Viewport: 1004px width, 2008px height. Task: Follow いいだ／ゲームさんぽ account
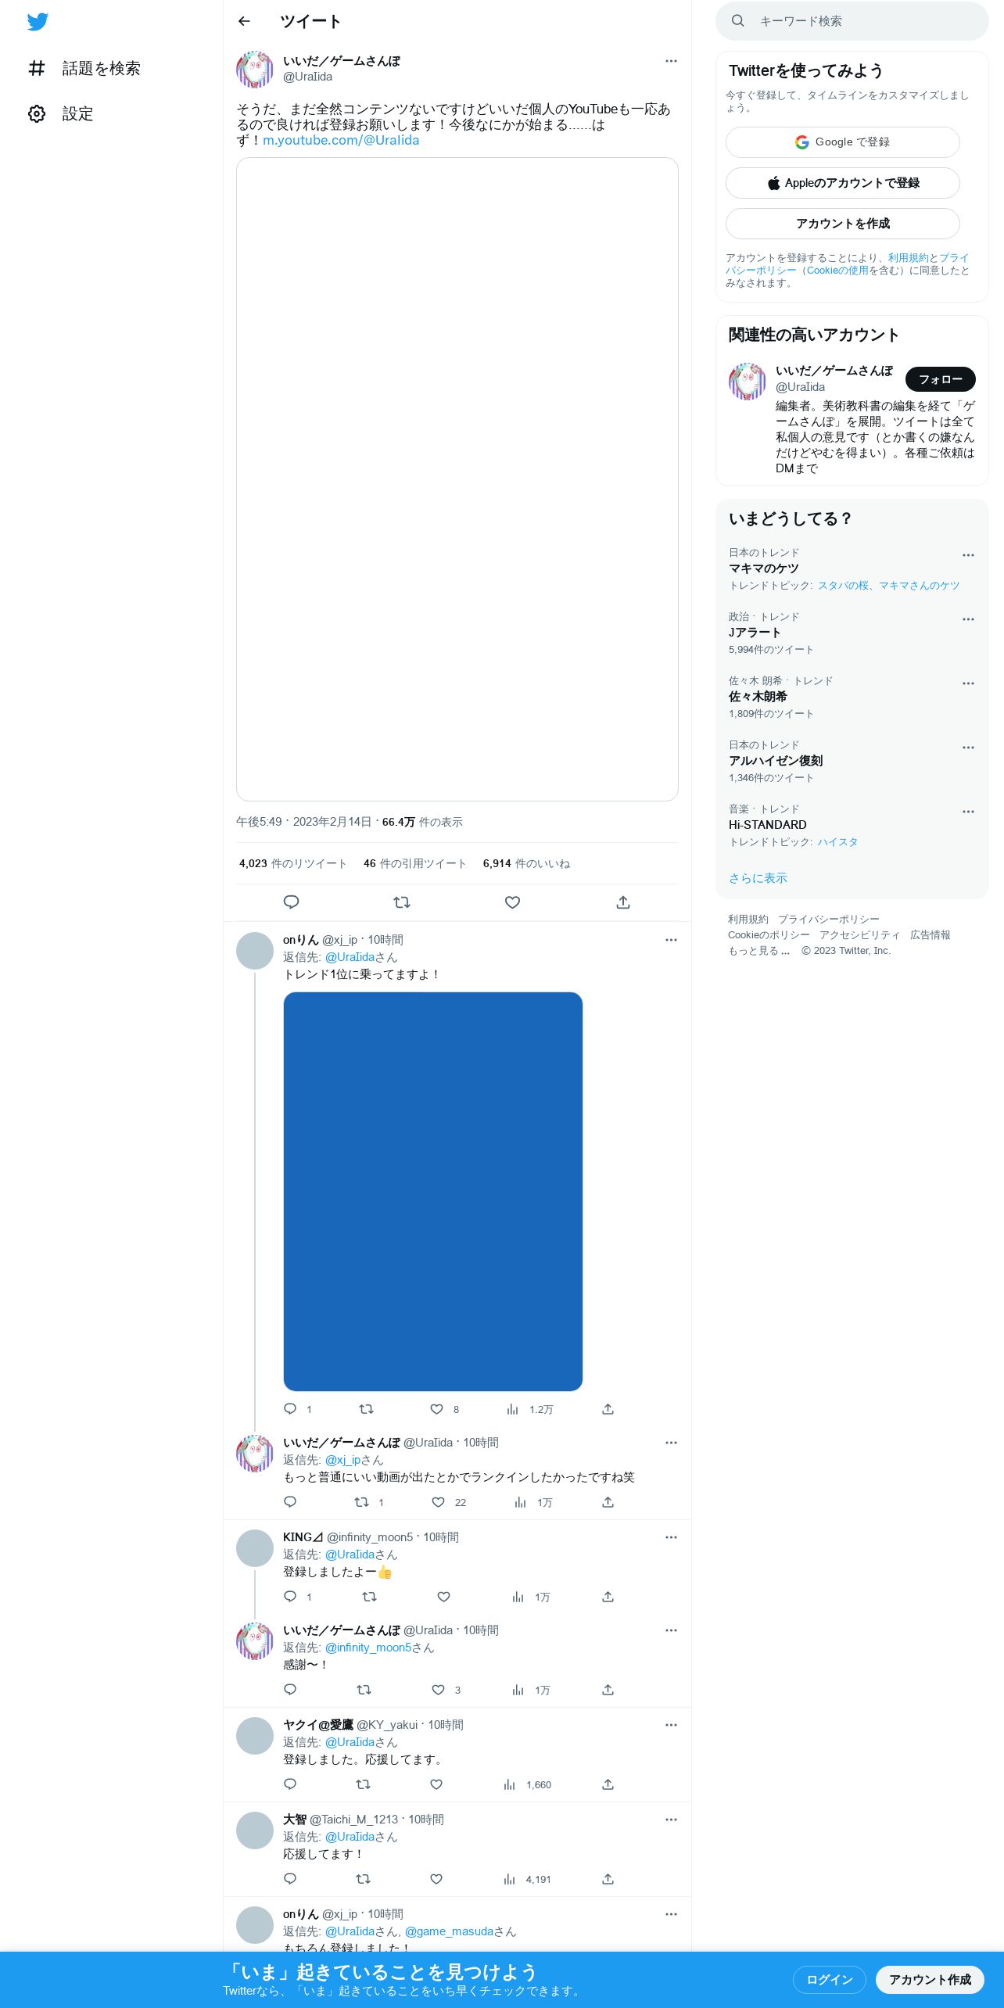click(x=941, y=379)
